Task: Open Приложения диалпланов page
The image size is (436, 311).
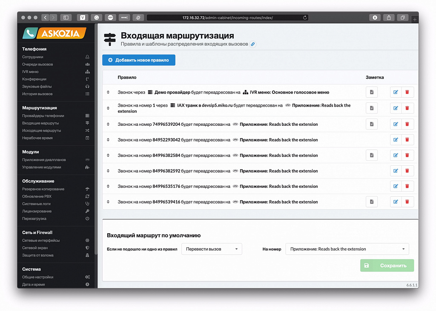Action: [56, 160]
